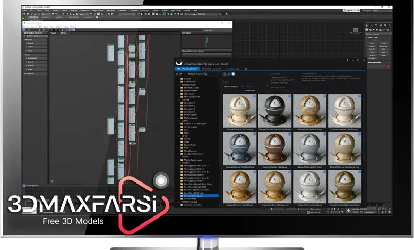Click the settings gear beside Material Lab tab
Viewport: 414px width, 250px height.
point(246,69)
